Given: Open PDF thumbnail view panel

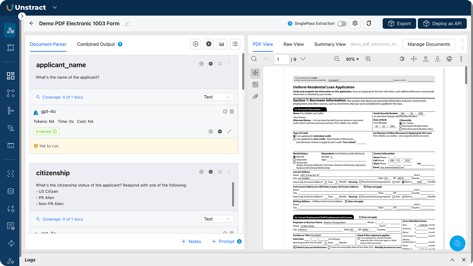Looking at the screenshot, I should point(255,73).
